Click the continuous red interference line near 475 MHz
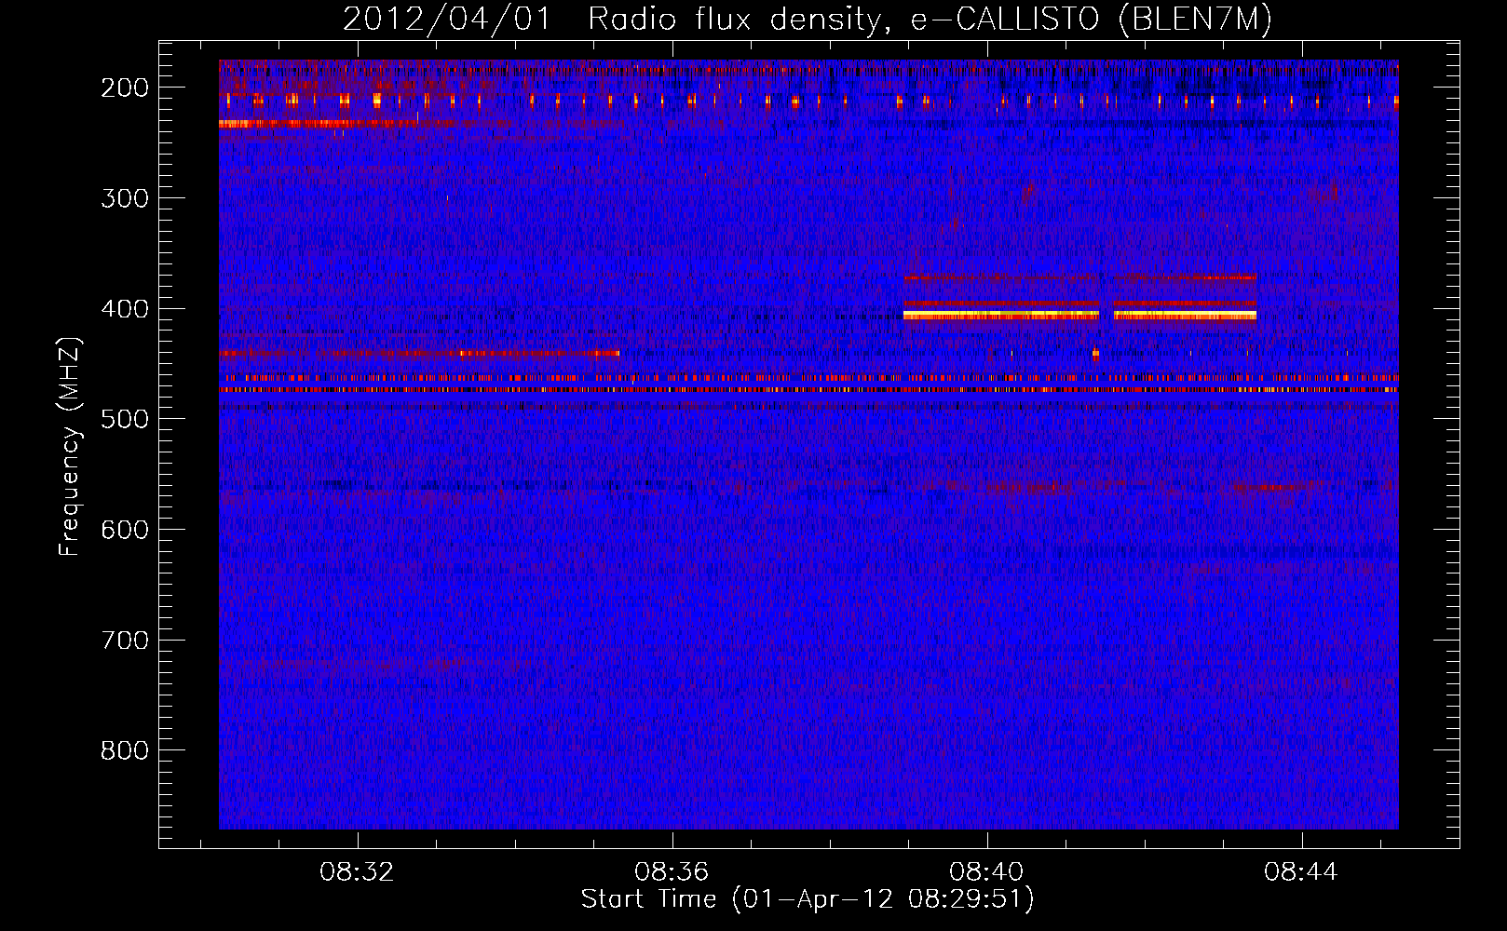The image size is (1507, 931). pyautogui.click(x=808, y=389)
